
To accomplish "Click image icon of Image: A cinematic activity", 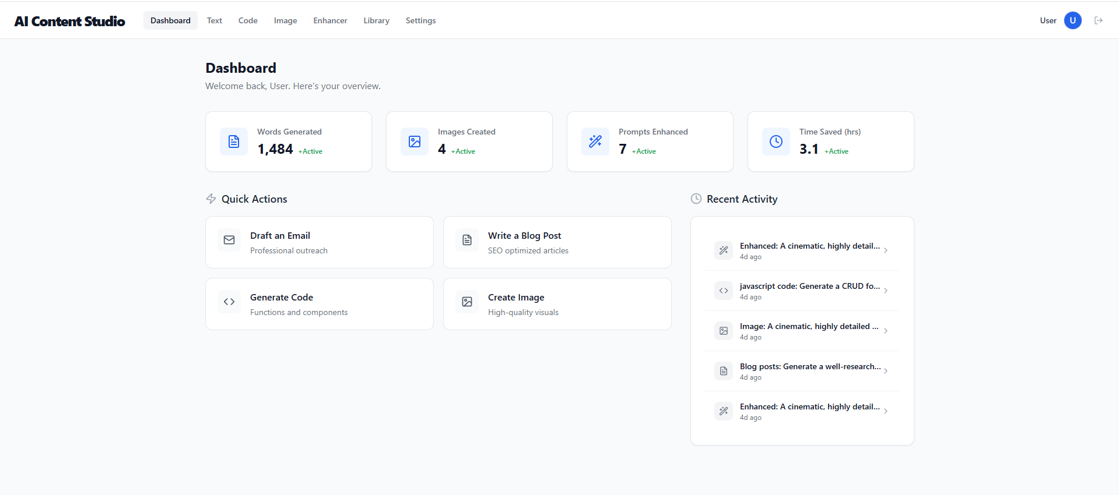I will pyautogui.click(x=724, y=331).
